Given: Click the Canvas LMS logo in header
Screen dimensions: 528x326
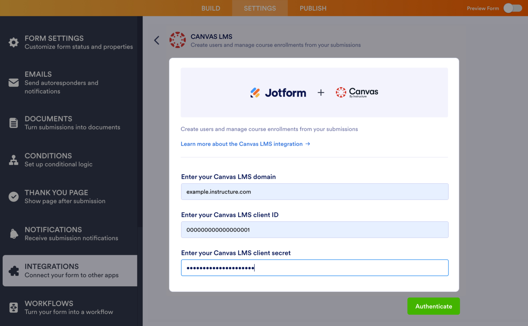Looking at the screenshot, I should (x=178, y=40).
